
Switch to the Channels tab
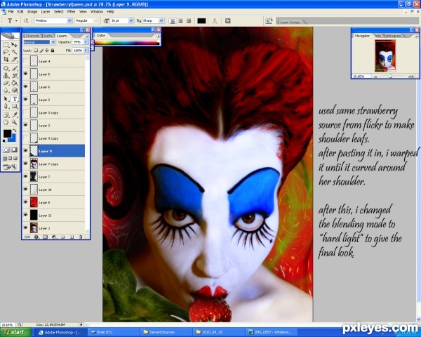click(x=32, y=36)
